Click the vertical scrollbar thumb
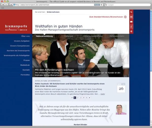Screen dimensions: 152x128 click(x=151, y=41)
